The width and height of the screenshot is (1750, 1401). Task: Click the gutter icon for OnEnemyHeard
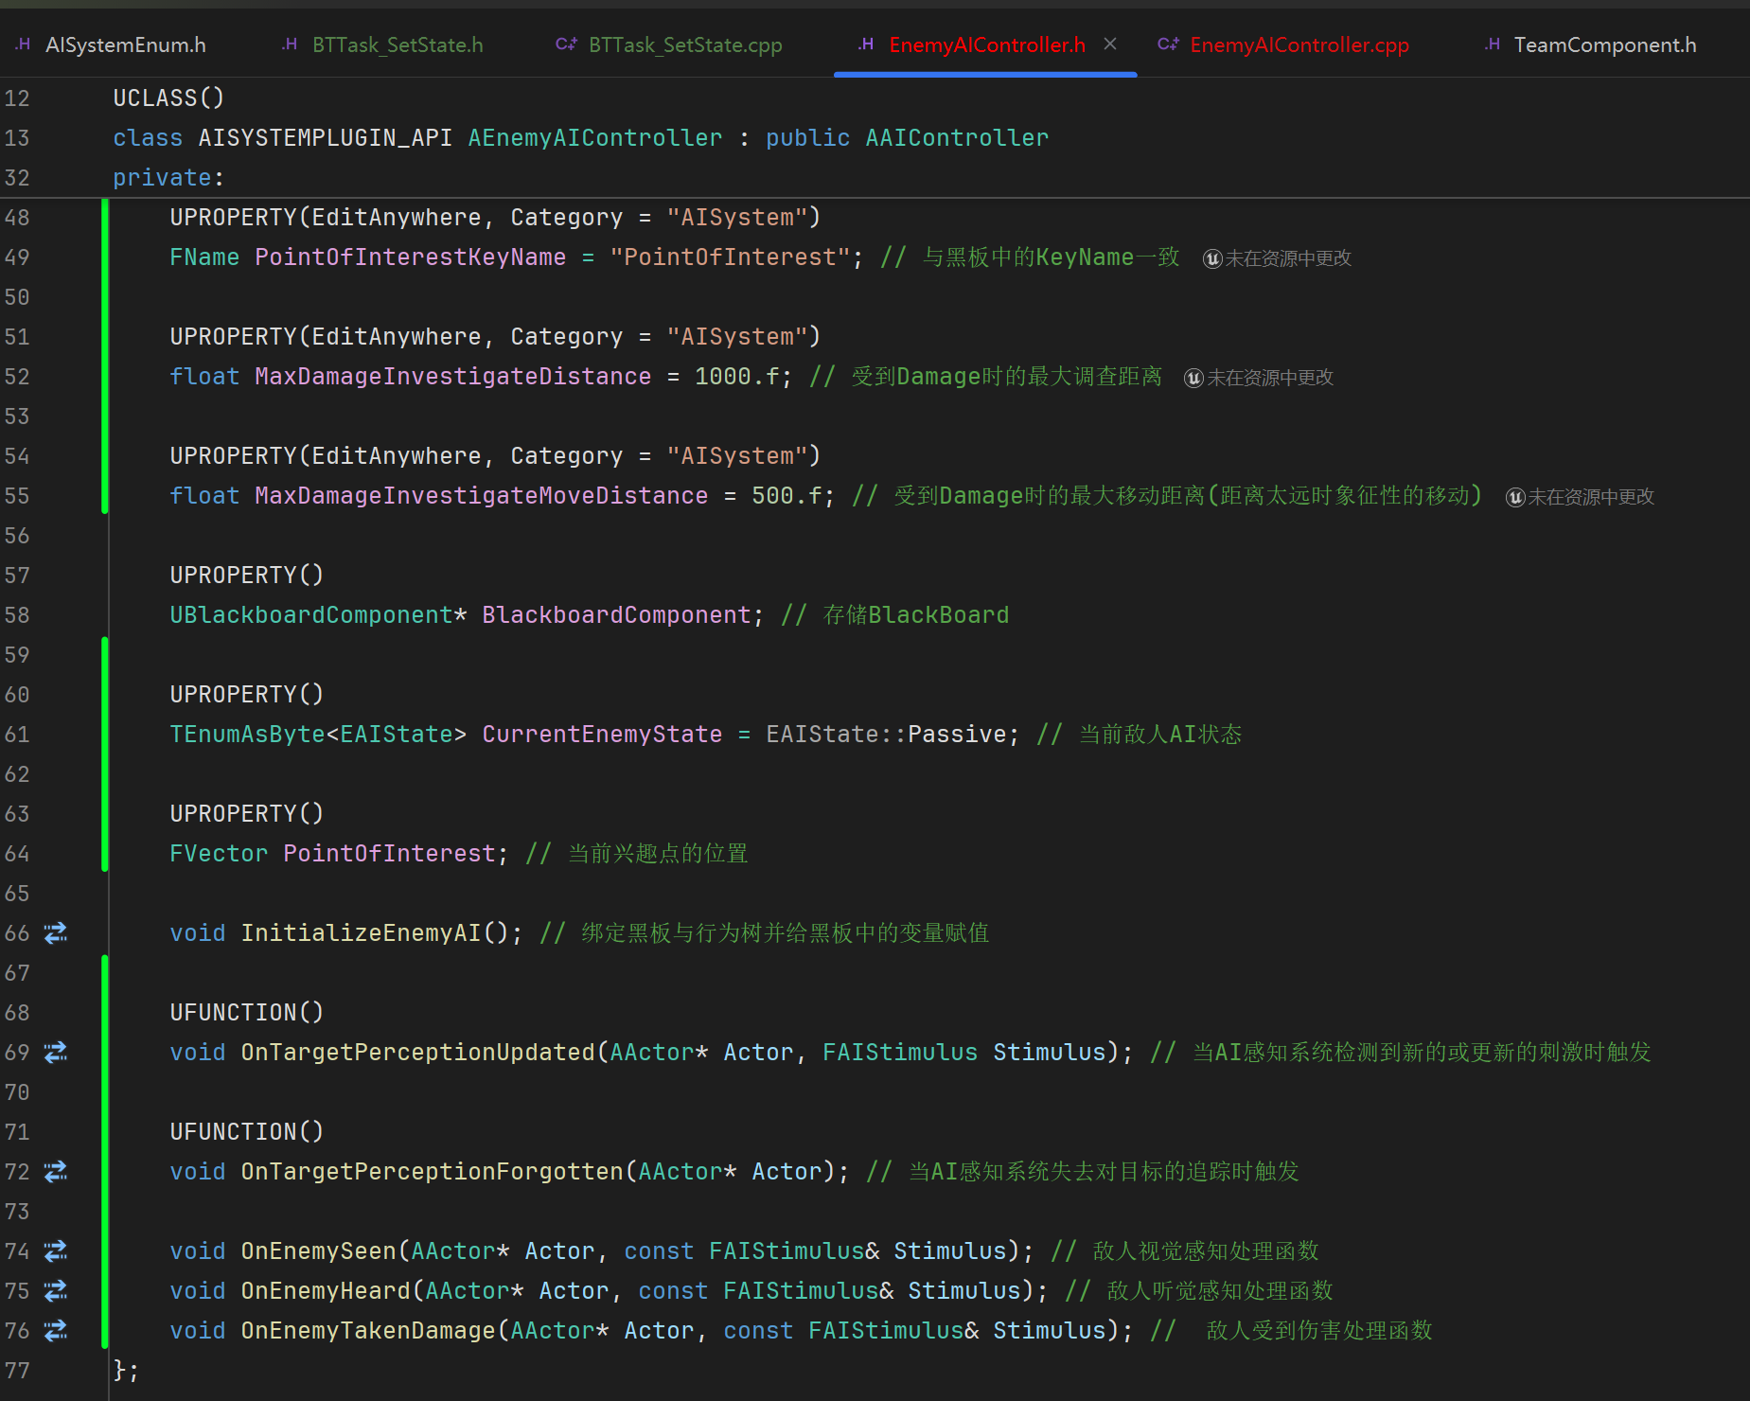pyautogui.click(x=56, y=1291)
